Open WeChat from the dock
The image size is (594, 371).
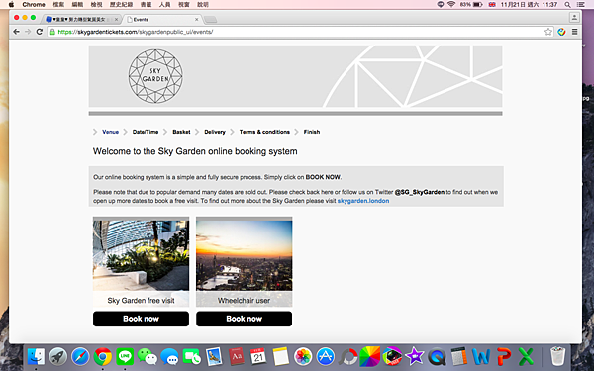[147, 356]
